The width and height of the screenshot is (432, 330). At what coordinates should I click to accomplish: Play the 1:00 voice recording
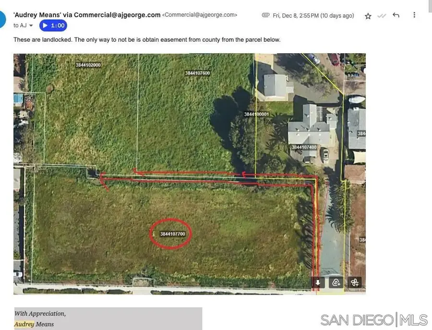click(x=52, y=25)
